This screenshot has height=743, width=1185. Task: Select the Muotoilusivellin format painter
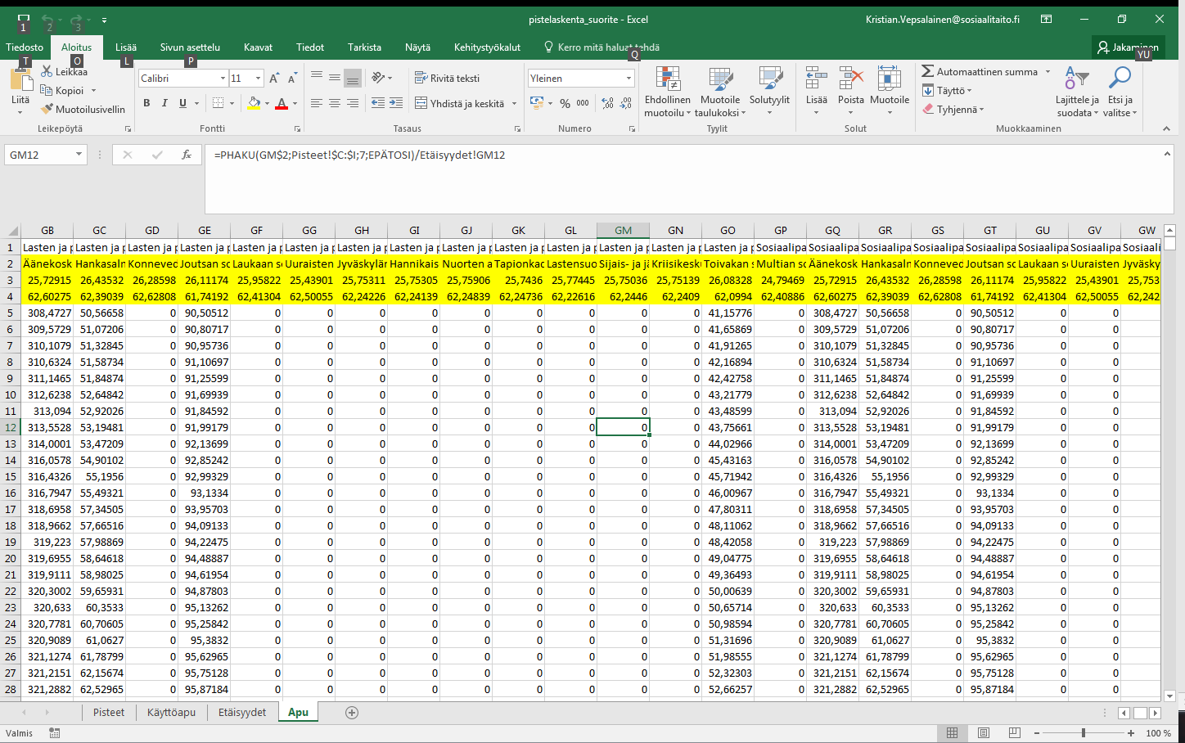click(x=83, y=109)
